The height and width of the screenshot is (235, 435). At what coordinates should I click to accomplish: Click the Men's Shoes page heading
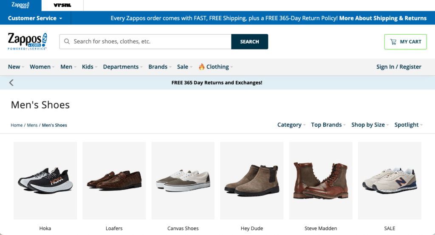tap(40, 105)
